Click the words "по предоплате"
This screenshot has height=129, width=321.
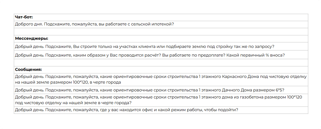[x=208, y=55]
